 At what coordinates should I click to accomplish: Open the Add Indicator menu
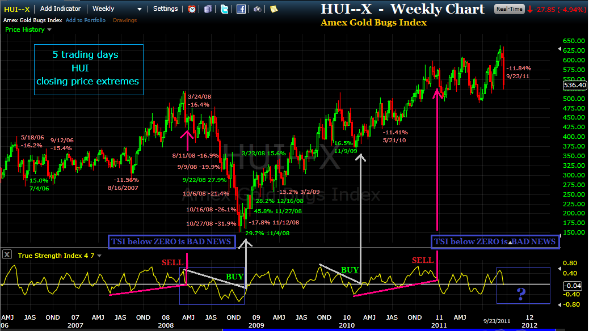[60, 9]
